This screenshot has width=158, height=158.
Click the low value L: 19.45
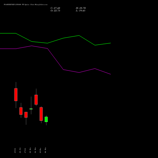[x=81, y=11]
